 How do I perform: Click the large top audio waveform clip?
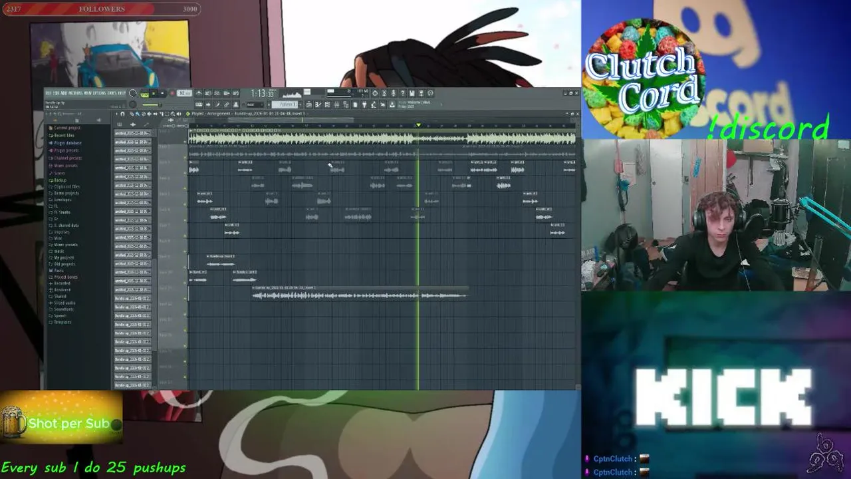(382, 137)
